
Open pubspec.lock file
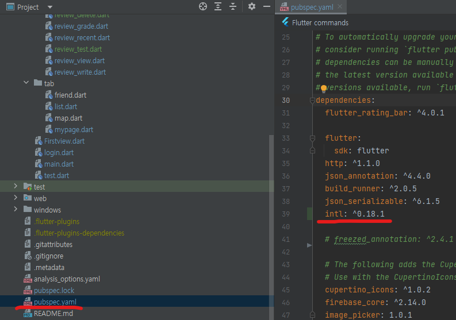tap(54, 290)
